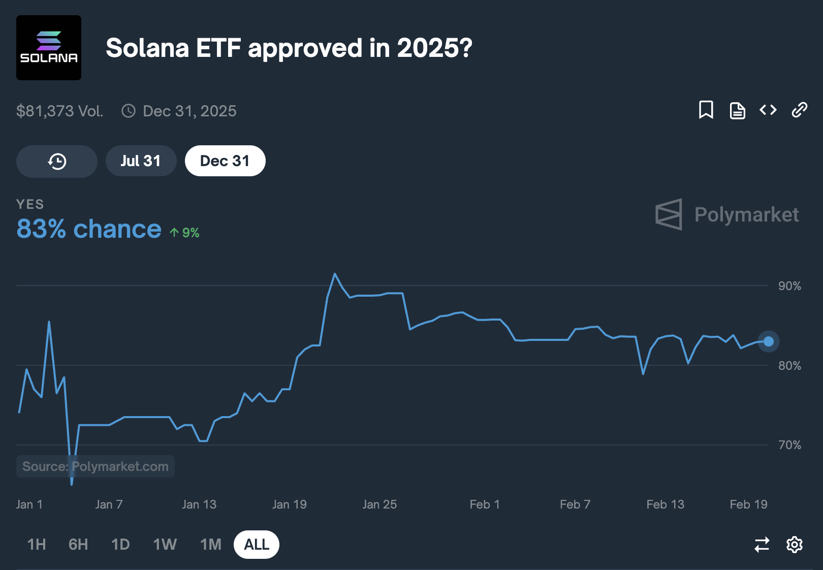Switch chart range to 1M
Viewport: 823px width, 570px height.
click(x=210, y=545)
